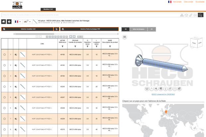The width and height of the screenshot is (206, 137).
Task: Open the Créer compte link
Action: 188,2
